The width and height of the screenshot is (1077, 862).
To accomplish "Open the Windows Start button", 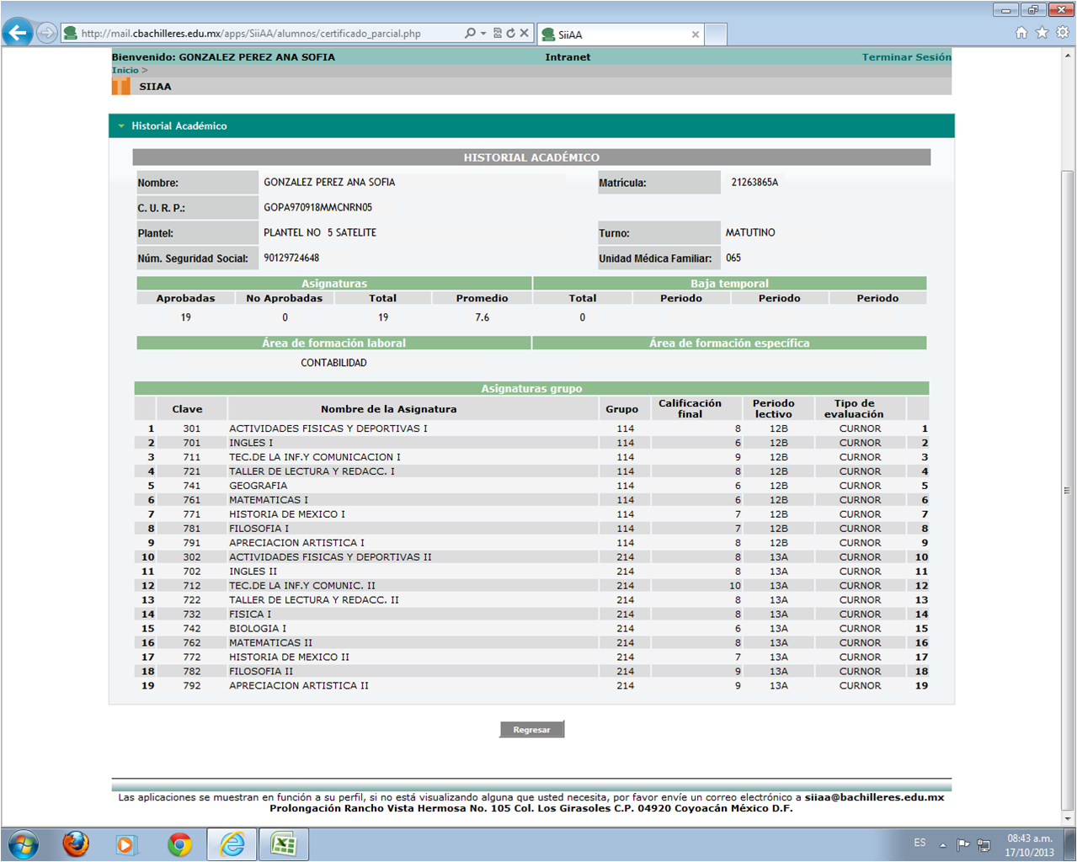I will [x=24, y=844].
